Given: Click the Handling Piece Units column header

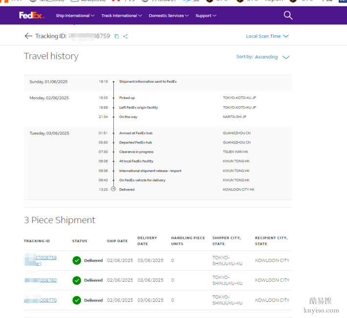Looking at the screenshot, I should 188,241.
